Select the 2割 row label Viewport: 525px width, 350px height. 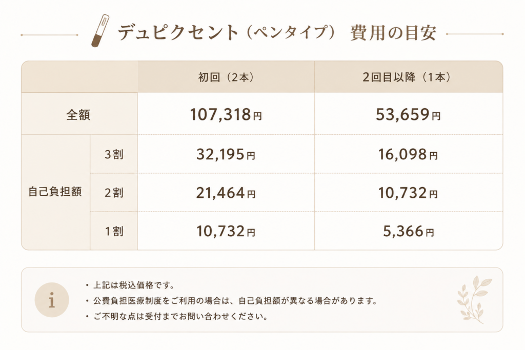pyautogui.click(x=114, y=192)
